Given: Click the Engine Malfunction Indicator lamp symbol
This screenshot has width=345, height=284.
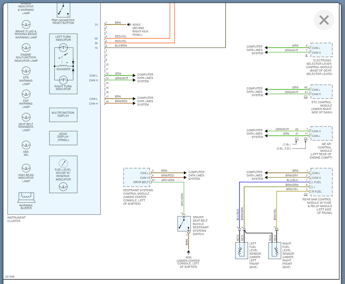Looking at the screenshot, I should coord(26,48).
